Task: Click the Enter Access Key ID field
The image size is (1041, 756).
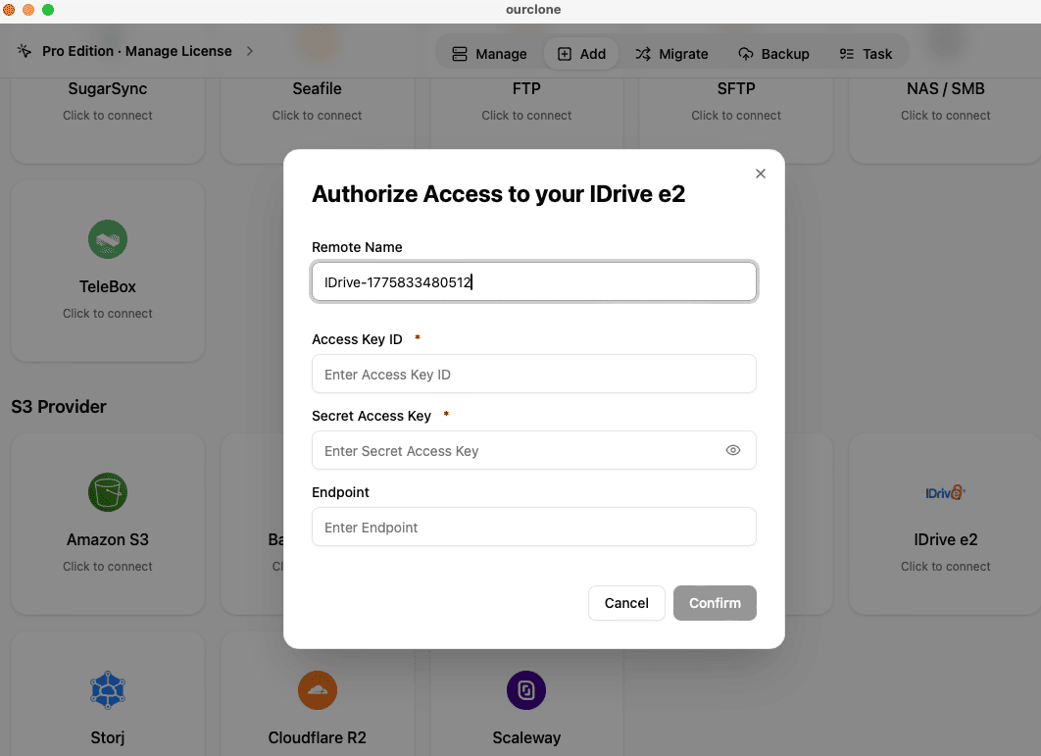Action: coord(533,374)
